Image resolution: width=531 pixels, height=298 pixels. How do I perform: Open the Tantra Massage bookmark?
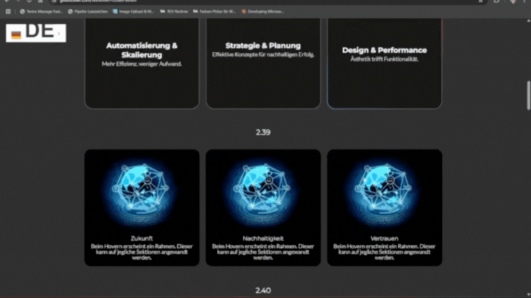coord(41,11)
